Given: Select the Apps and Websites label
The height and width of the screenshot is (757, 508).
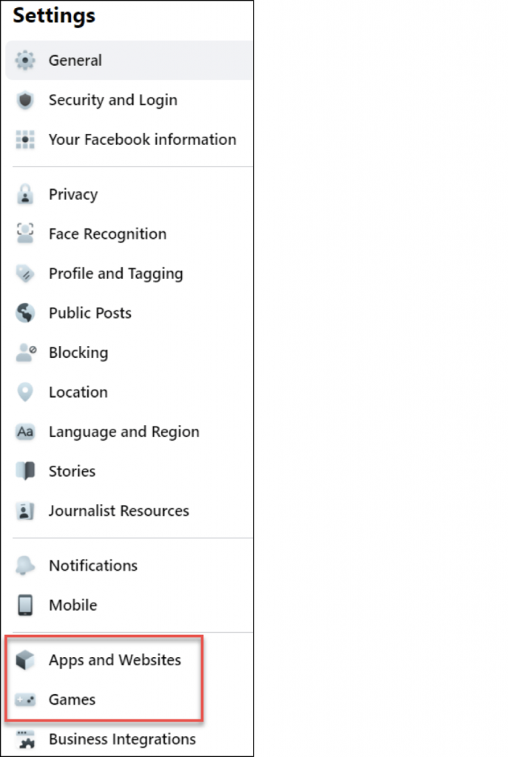Looking at the screenshot, I should [115, 660].
